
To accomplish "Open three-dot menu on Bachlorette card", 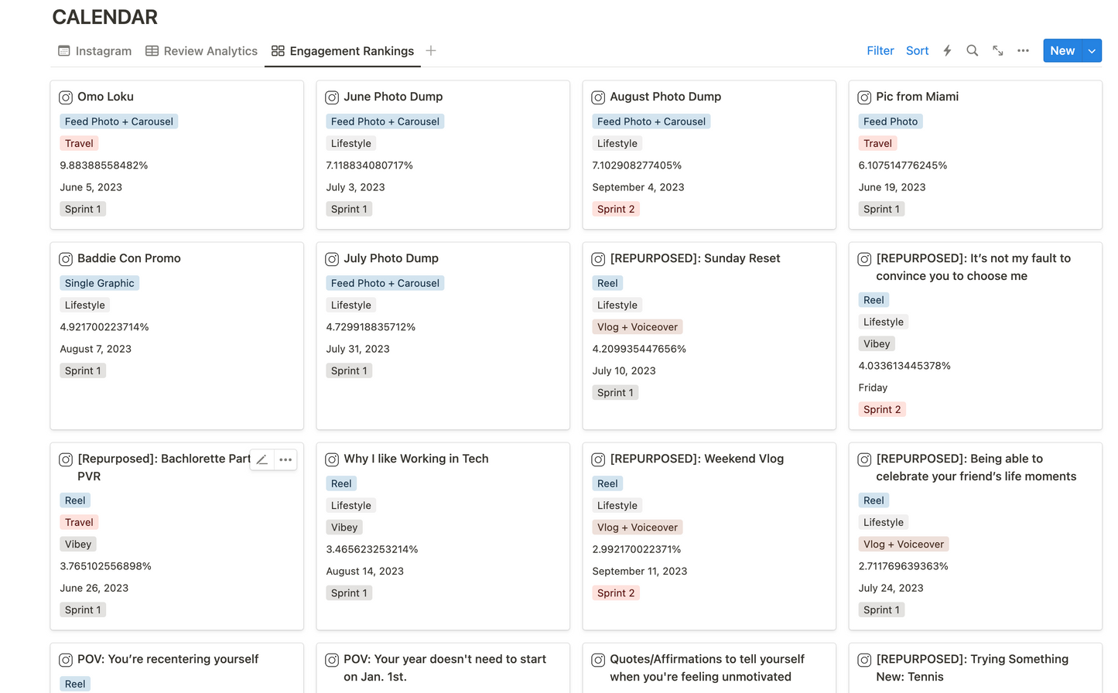I will click(x=285, y=459).
